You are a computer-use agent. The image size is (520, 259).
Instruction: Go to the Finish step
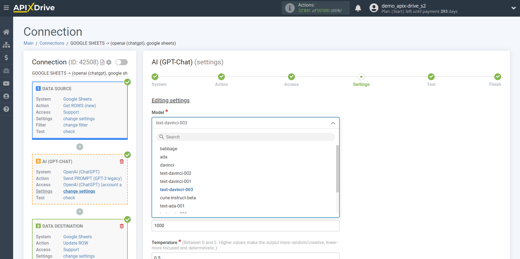pos(498,77)
